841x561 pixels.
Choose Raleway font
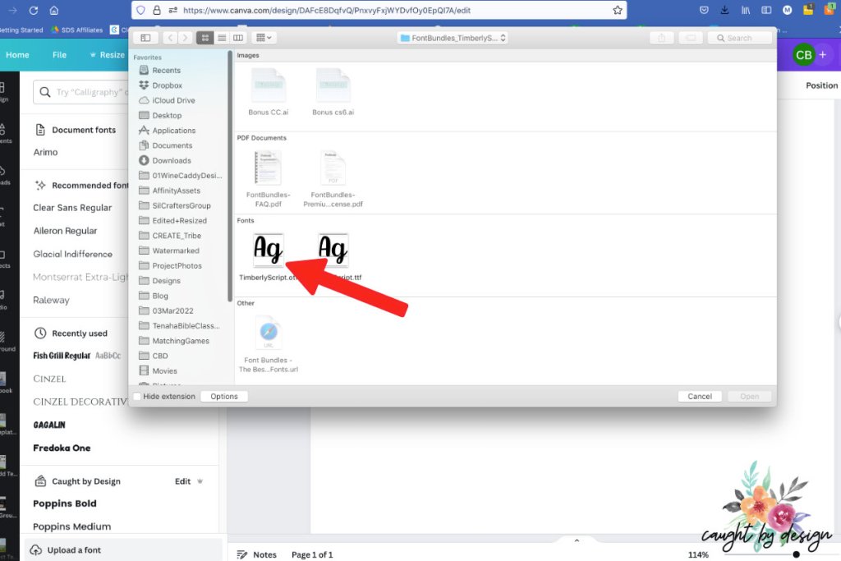(x=52, y=300)
